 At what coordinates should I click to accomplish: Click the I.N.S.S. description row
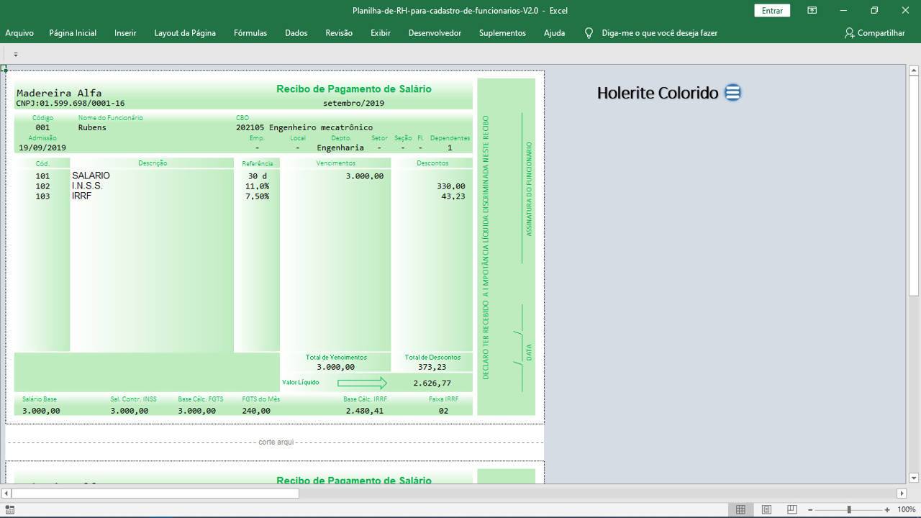pos(87,186)
